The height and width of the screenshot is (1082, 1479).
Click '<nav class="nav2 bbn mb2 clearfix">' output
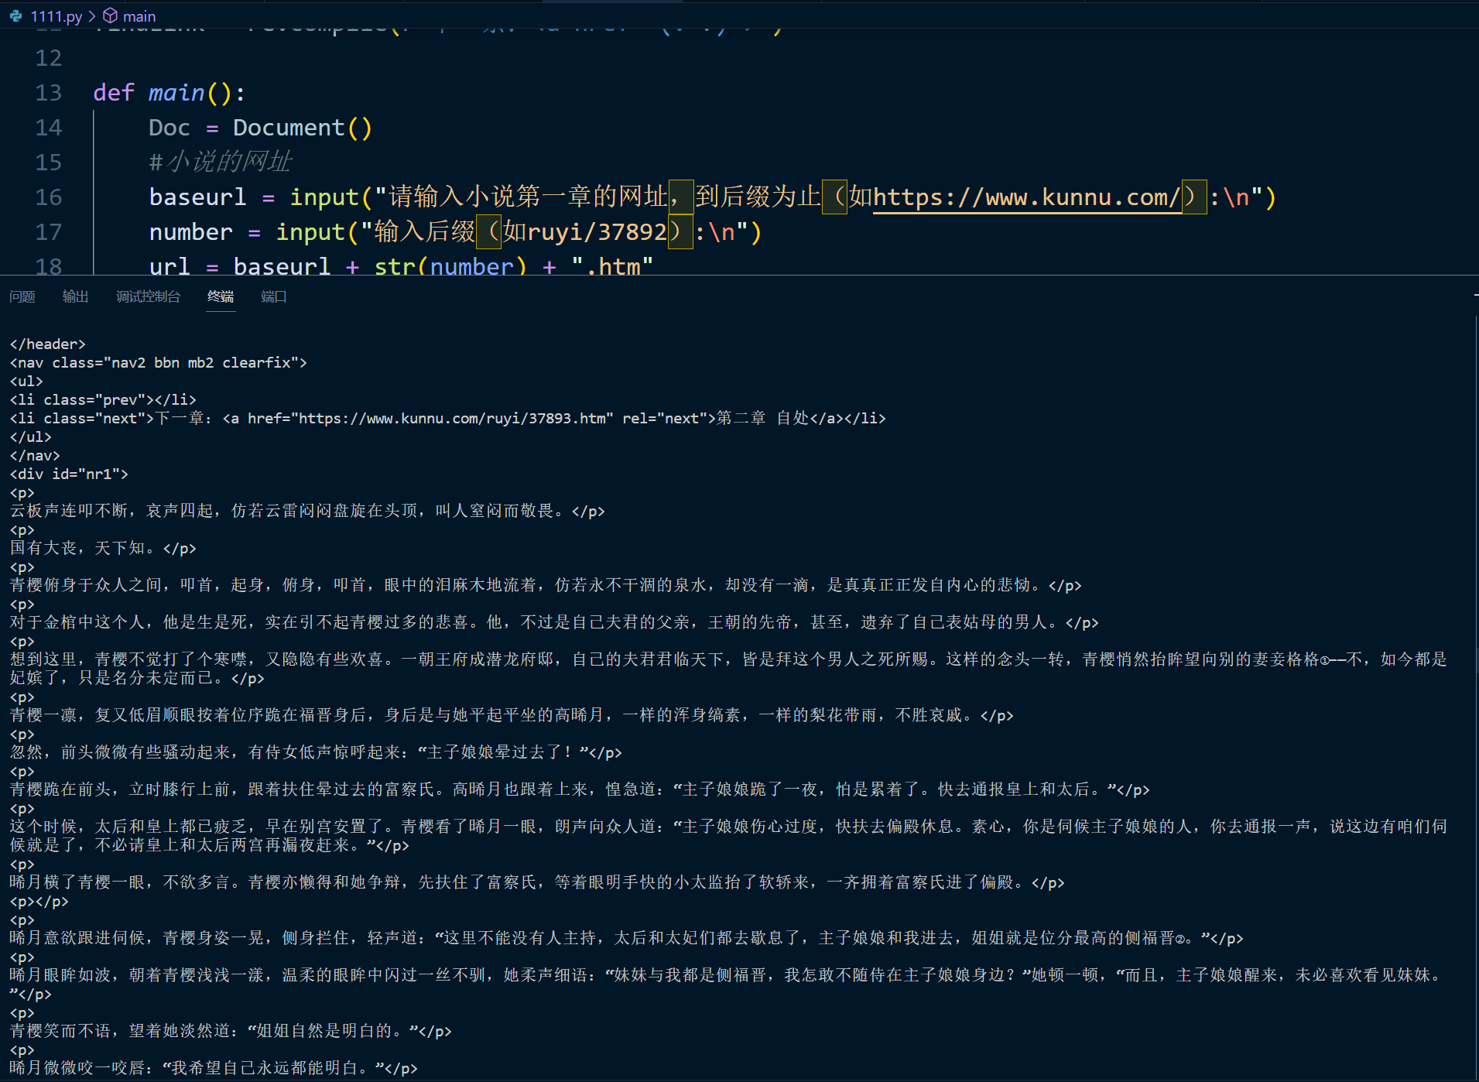(158, 362)
